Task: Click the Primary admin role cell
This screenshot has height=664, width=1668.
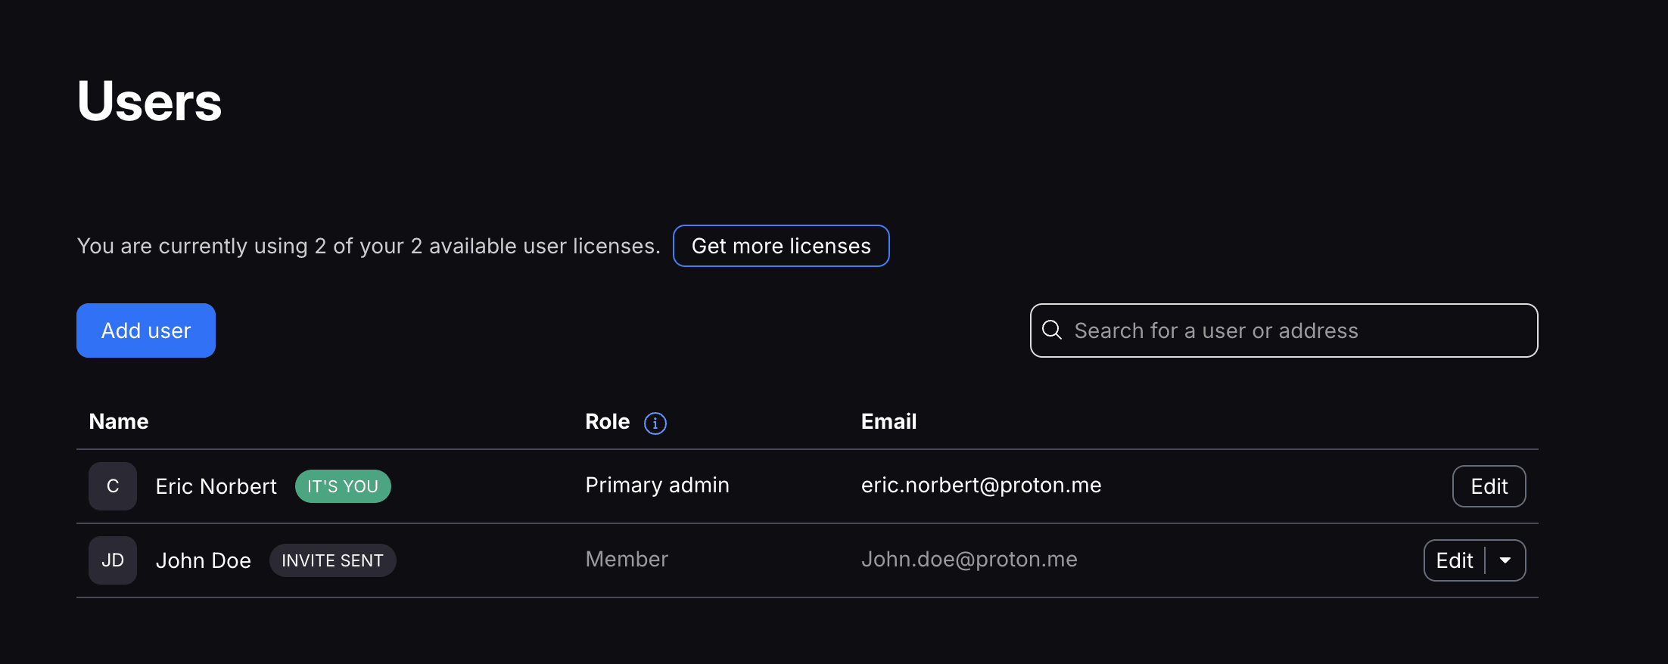Action: pyautogui.click(x=657, y=485)
